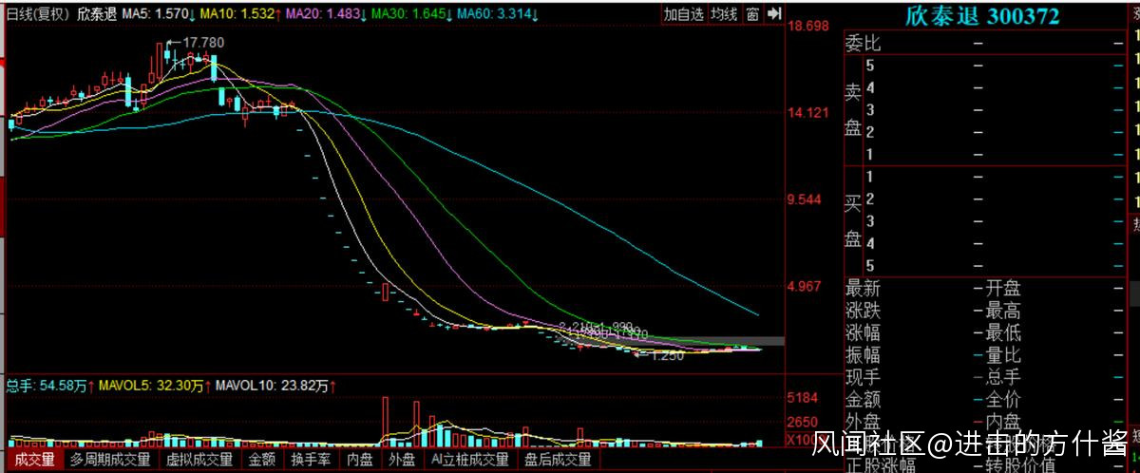Click the 17.780 high price marker

pyautogui.click(x=202, y=43)
